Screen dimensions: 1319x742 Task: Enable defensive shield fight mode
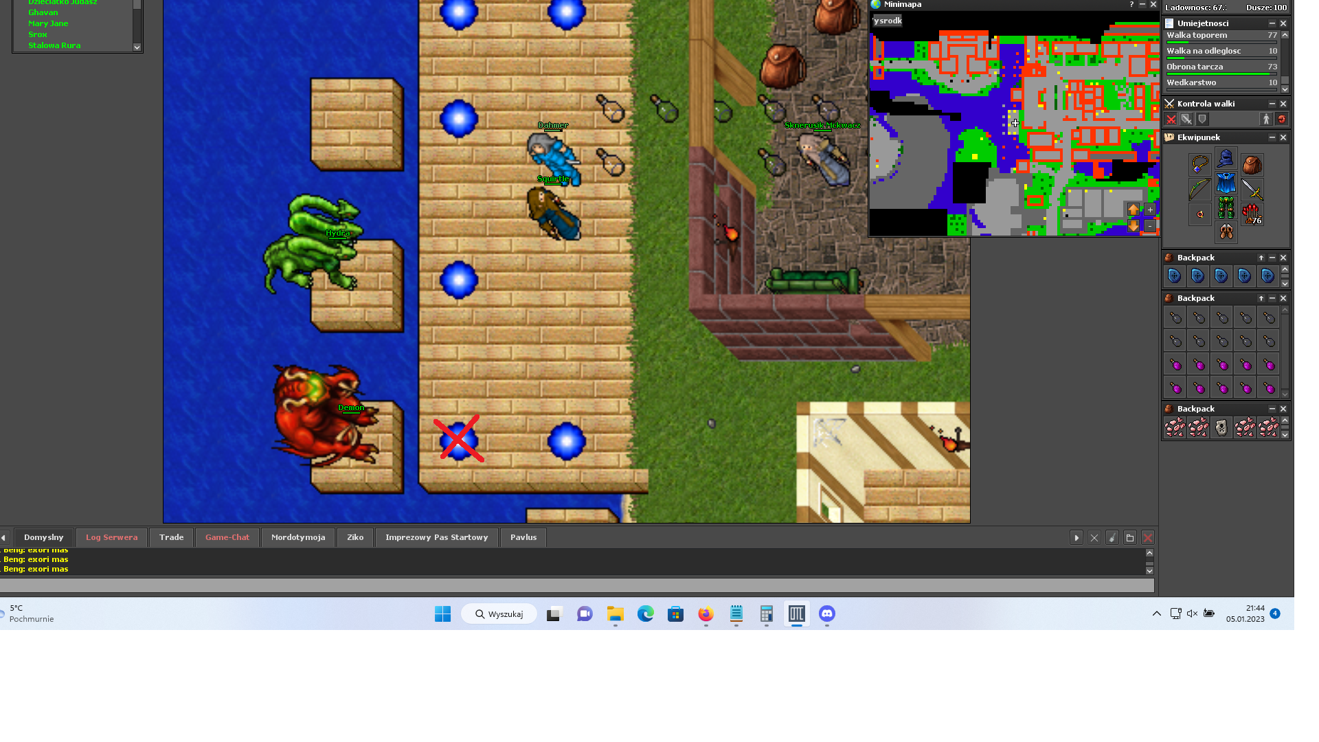coord(1202,120)
